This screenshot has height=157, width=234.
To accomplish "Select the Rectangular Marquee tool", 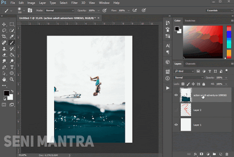I will [12, 24].
